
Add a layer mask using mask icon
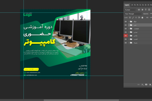(x=146, y=84)
